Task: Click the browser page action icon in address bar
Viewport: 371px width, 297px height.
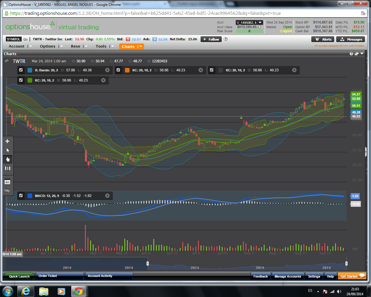Action: tap(363, 13)
